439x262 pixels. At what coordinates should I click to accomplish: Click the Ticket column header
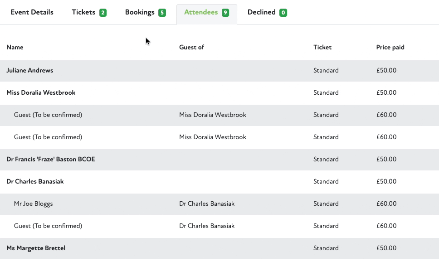click(322, 47)
